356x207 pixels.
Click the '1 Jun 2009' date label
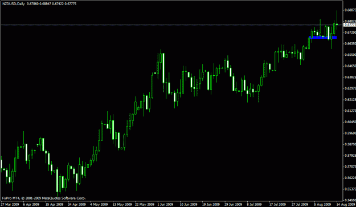166,204
